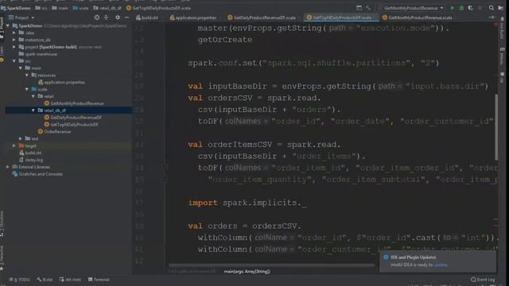Screen dimensions: 509x286
Task: Open Search Everywhere magnifier
Action: click(492, 8)
